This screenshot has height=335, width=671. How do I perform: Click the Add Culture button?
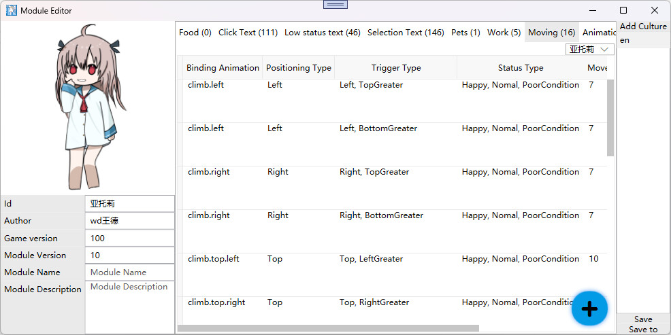coord(643,27)
